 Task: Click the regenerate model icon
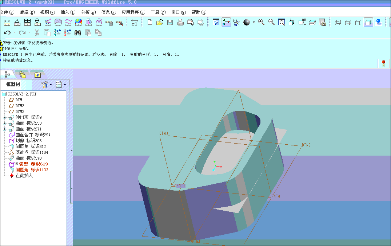pyautogui.click(x=57, y=32)
